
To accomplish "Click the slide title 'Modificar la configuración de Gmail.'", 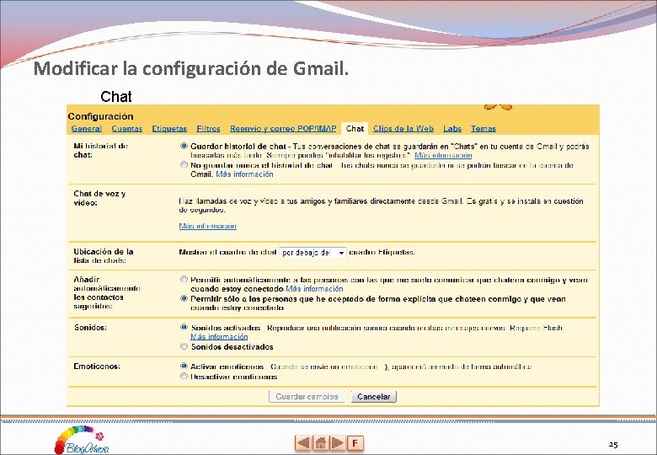I will [x=191, y=68].
